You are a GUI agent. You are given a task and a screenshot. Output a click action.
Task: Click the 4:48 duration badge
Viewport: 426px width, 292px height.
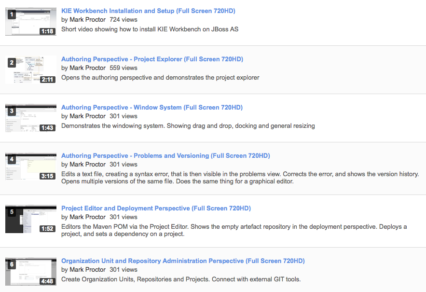[x=47, y=281]
